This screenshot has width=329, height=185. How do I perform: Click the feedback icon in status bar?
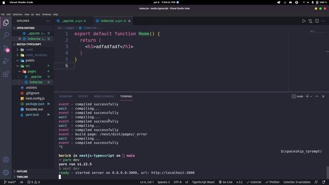pos(316,182)
